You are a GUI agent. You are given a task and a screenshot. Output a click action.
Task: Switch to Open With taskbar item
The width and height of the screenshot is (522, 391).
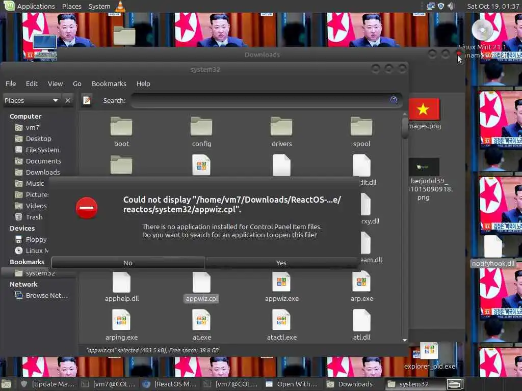point(291,384)
